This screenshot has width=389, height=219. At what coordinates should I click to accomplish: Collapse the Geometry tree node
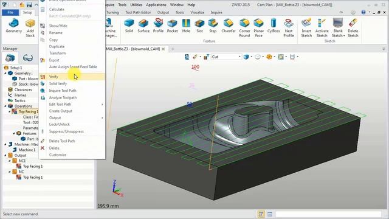point(5,73)
